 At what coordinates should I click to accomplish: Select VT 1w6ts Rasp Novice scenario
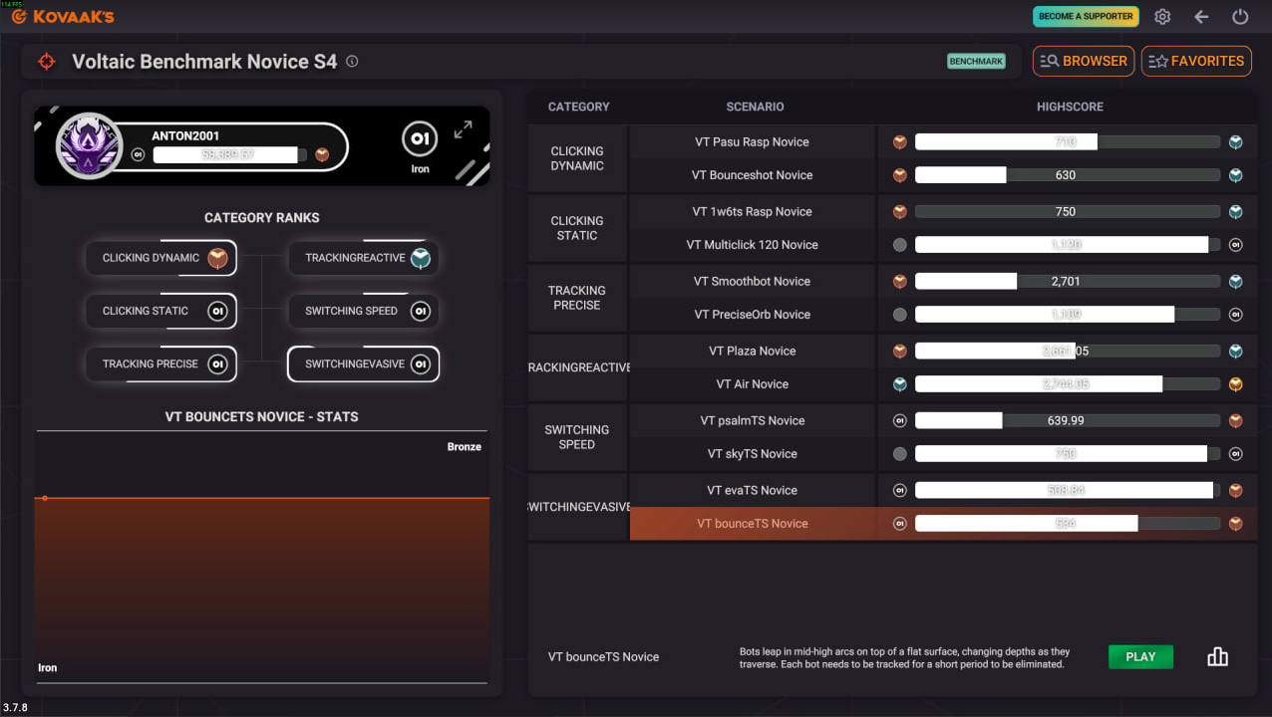[x=753, y=212]
